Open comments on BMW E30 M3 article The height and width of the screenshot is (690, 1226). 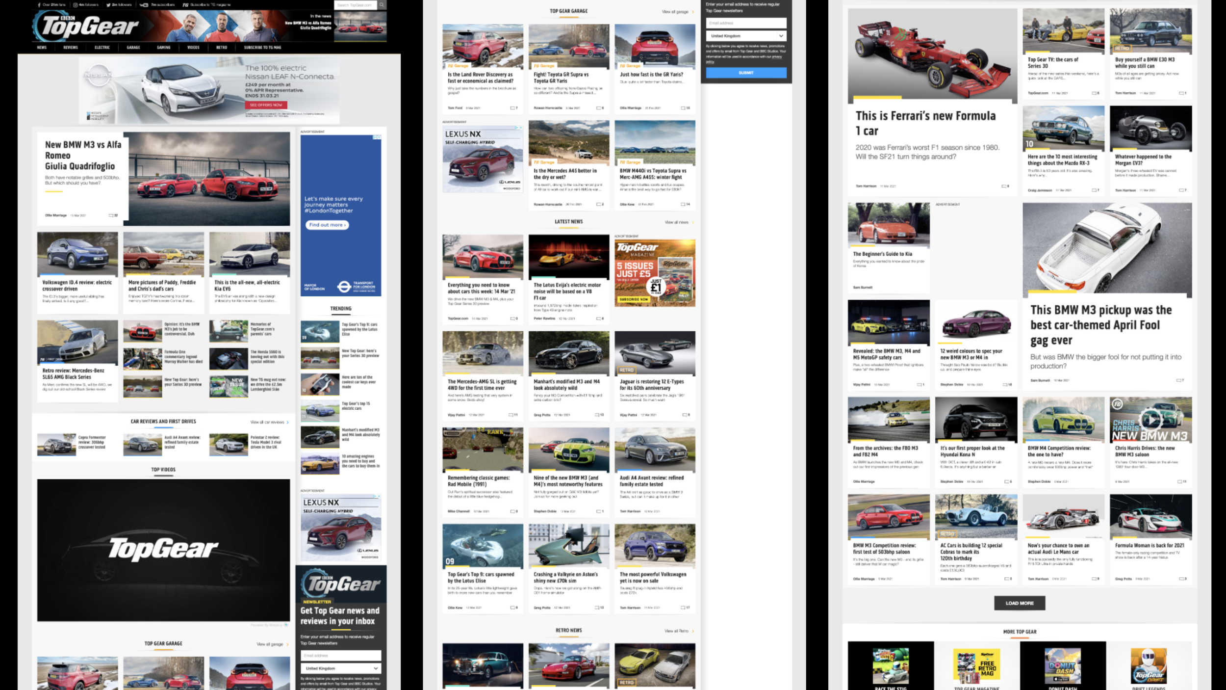coord(1183,93)
